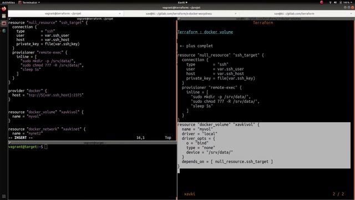
Task: Click 'sudo mkdir -p /srv/data/' in left pane
Action: pos(48,61)
